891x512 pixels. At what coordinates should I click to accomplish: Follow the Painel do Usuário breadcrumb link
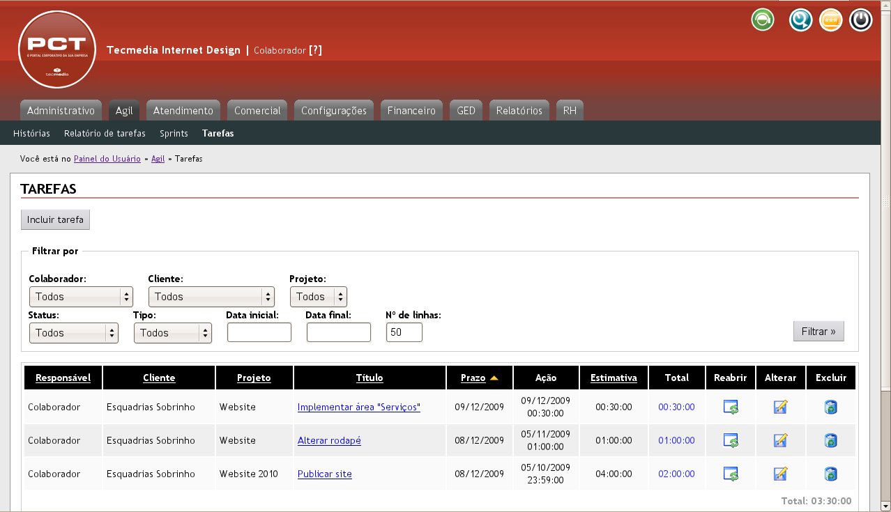107,159
